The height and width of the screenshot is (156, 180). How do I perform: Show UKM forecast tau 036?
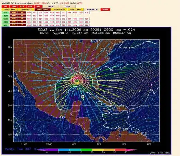tap(46, 19)
